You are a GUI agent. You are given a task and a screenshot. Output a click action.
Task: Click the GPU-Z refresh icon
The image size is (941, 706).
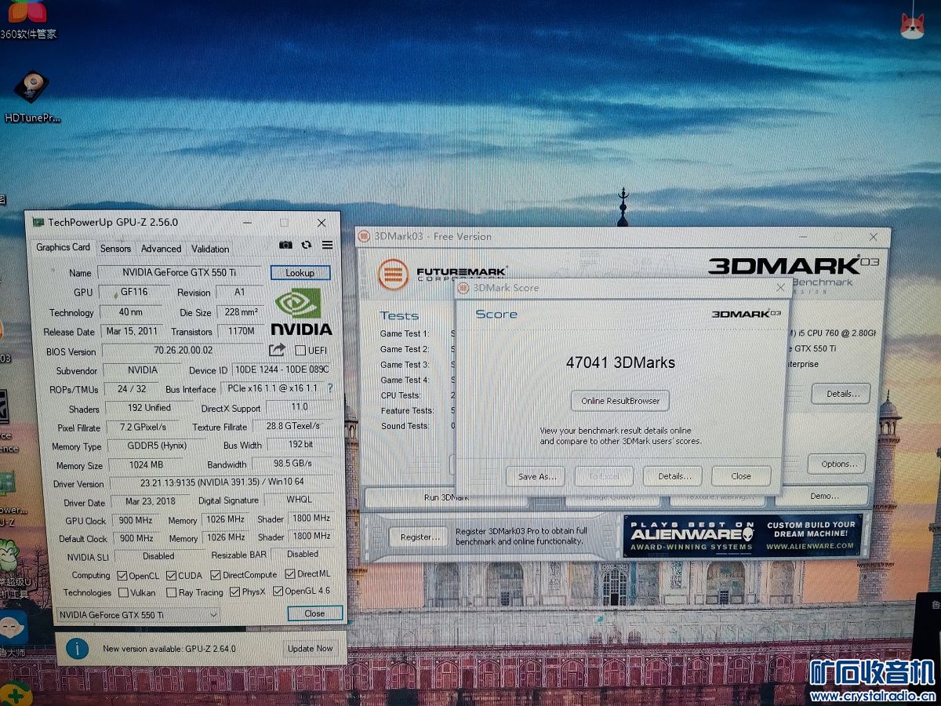[x=307, y=245]
